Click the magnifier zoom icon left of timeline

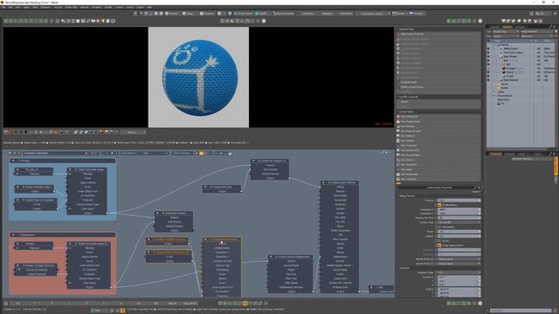point(6,304)
